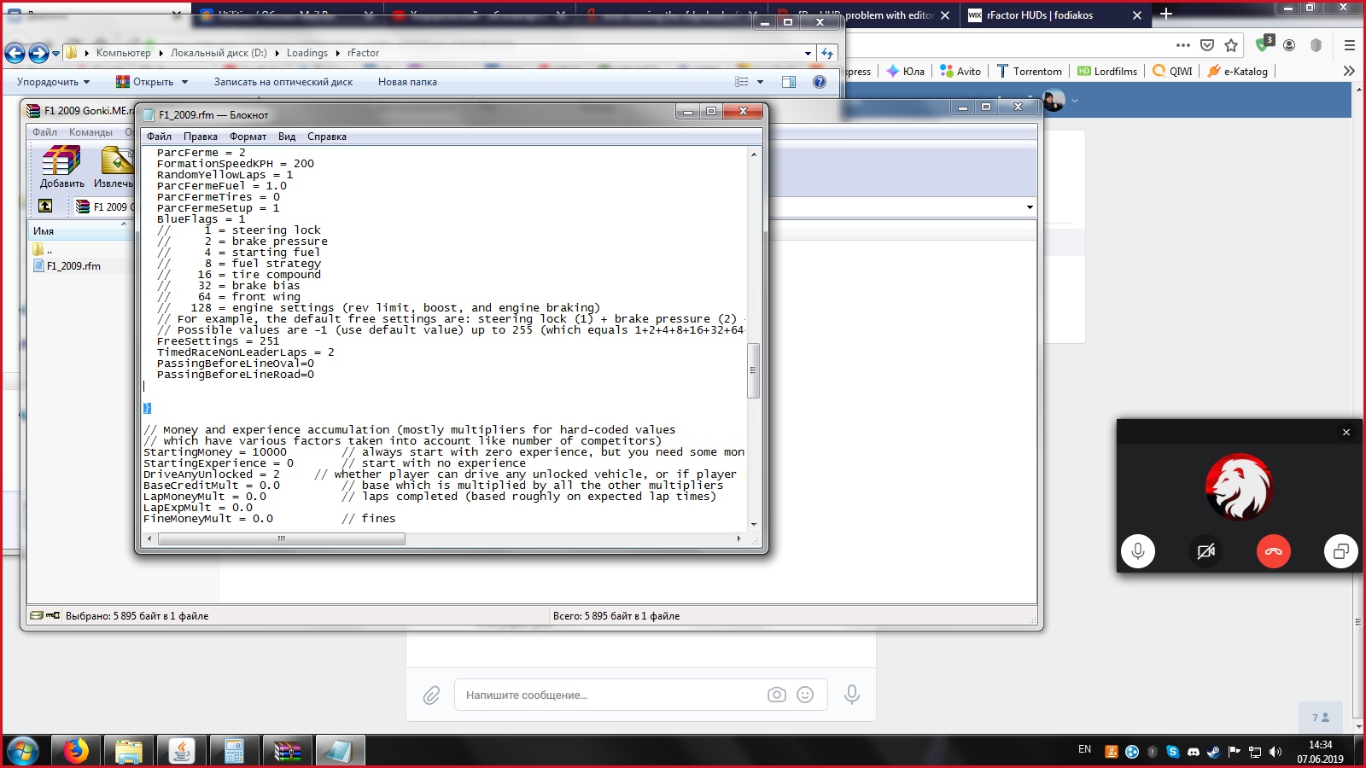Open the Вид menu in Notepad
Screen dimensions: 1366x768
pyautogui.click(x=287, y=137)
